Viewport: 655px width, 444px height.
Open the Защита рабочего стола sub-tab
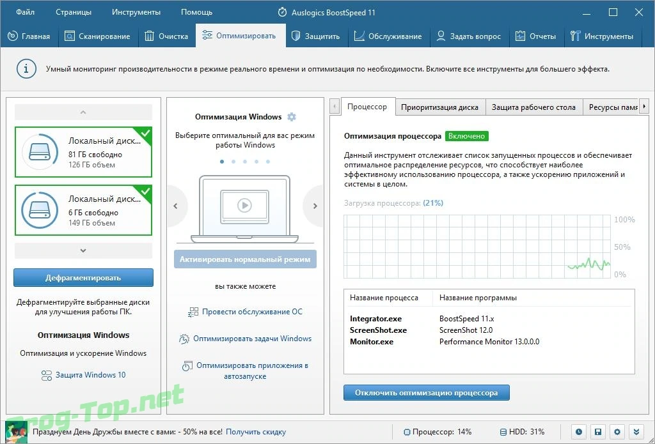(533, 107)
